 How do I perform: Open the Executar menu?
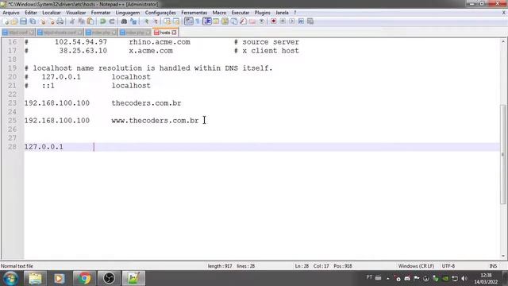[x=241, y=13]
